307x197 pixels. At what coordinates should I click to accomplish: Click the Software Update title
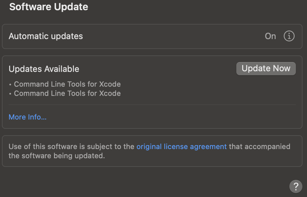pyautogui.click(x=49, y=7)
